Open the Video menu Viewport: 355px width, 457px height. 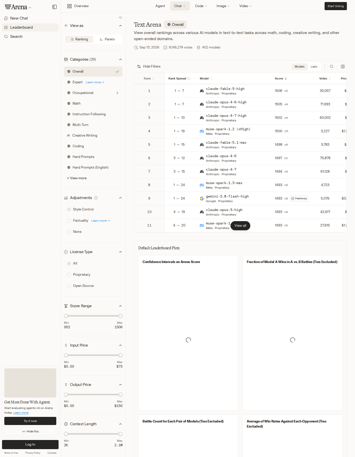(246, 6)
